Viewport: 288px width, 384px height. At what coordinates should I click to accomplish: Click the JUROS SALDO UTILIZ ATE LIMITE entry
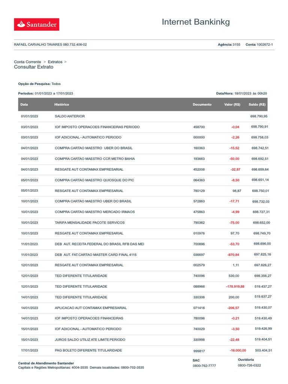90,340
